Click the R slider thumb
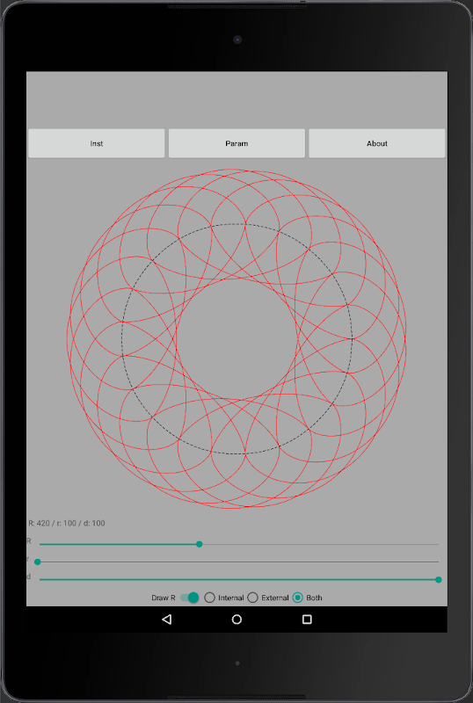The image size is (473, 703). [200, 544]
